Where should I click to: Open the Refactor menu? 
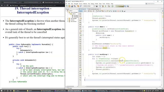point(85,4)
